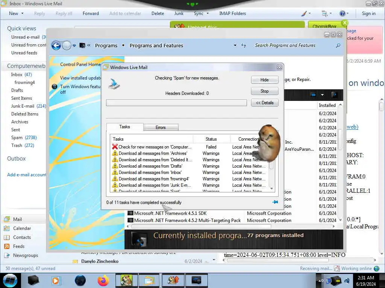Screen dimensions: 385x288
Task: Click the Installed On column header
Action: click(327, 105)
